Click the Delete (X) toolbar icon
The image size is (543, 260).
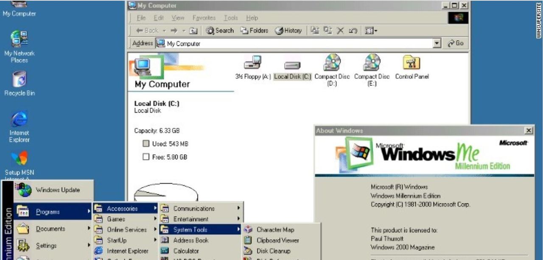(x=340, y=31)
